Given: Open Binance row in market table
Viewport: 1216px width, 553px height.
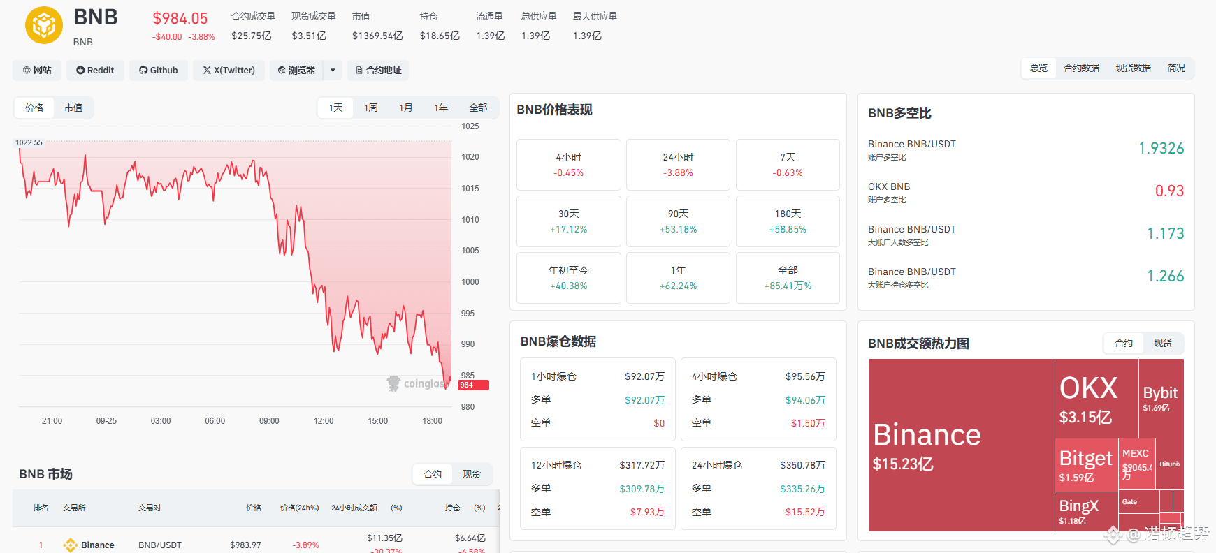Looking at the screenshot, I should [255, 545].
